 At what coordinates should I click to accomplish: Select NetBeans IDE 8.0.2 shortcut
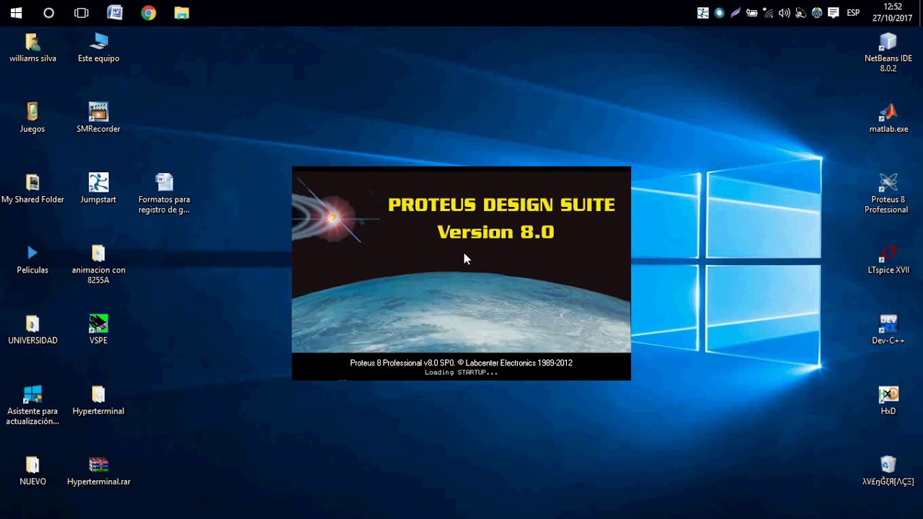[x=888, y=53]
